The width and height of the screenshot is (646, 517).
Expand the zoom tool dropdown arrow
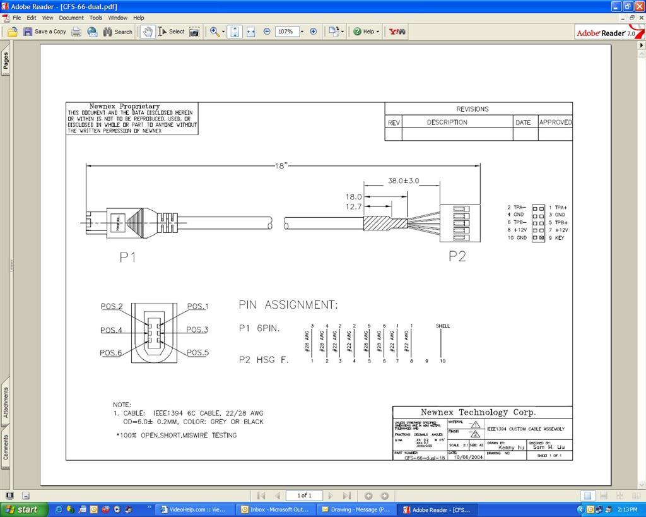[x=223, y=32]
